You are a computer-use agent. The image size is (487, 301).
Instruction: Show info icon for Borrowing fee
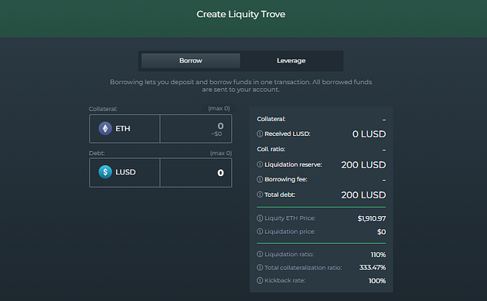(x=260, y=179)
